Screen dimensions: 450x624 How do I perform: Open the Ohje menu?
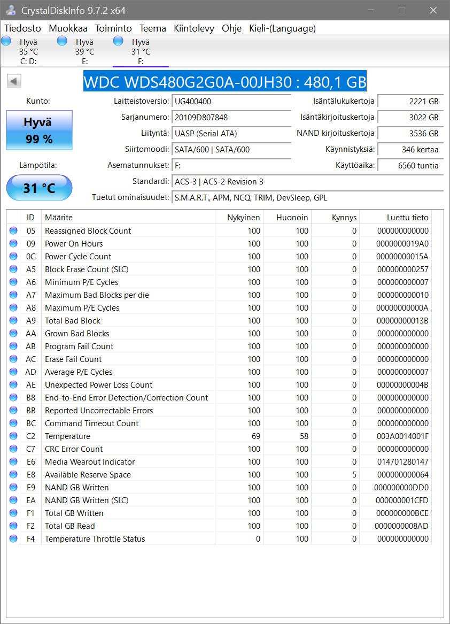coord(231,28)
